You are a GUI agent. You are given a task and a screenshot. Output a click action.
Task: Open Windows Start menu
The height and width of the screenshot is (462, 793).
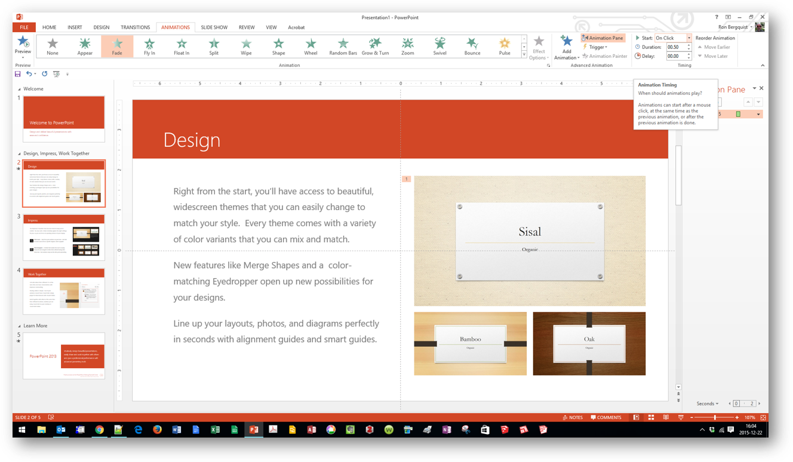point(22,430)
